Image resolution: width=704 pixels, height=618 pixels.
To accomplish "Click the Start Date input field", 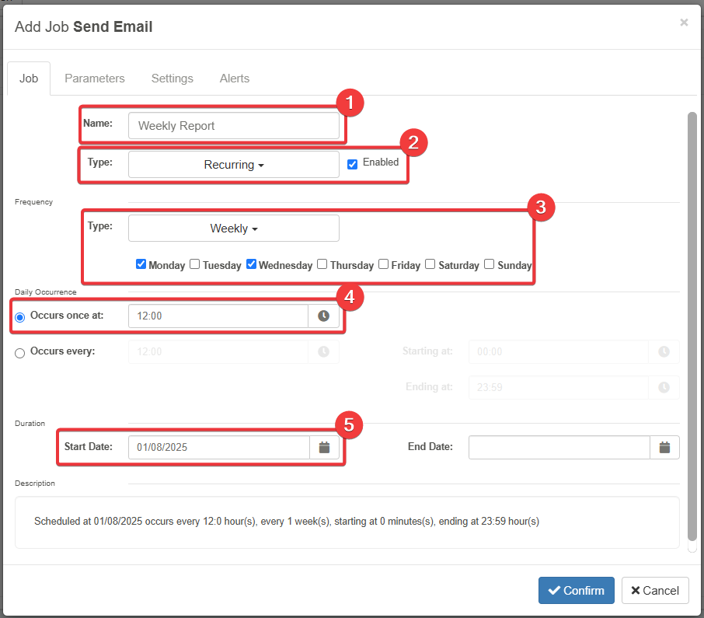I will [219, 447].
